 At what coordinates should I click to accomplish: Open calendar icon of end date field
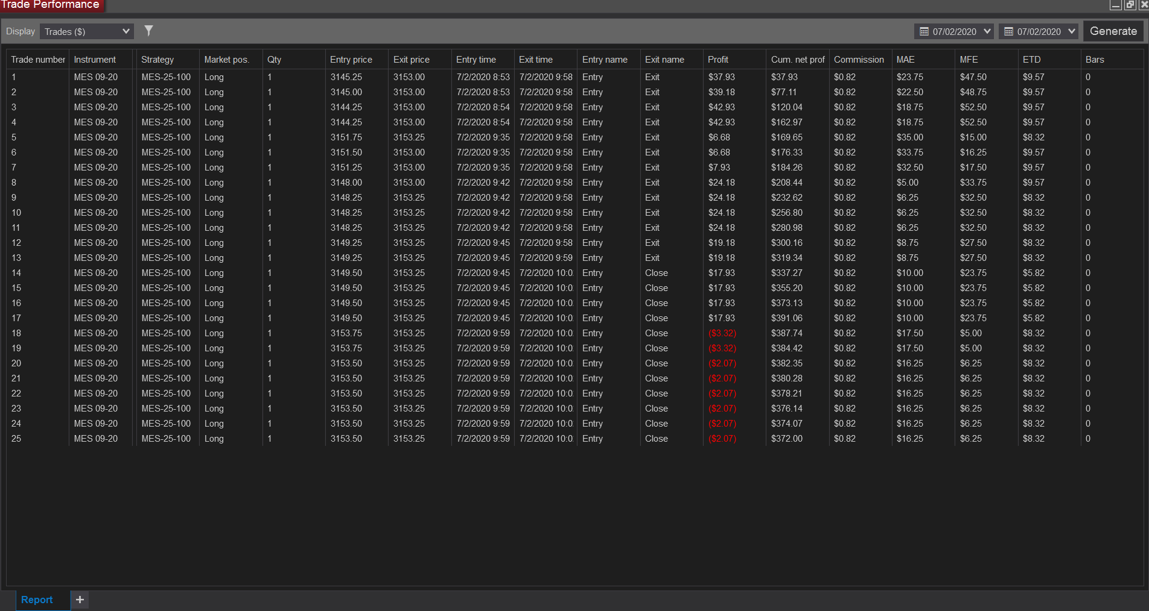tap(1008, 31)
